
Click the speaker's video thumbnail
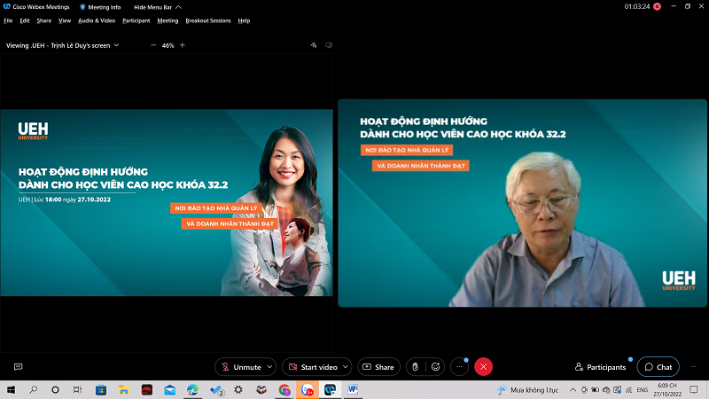click(522, 203)
